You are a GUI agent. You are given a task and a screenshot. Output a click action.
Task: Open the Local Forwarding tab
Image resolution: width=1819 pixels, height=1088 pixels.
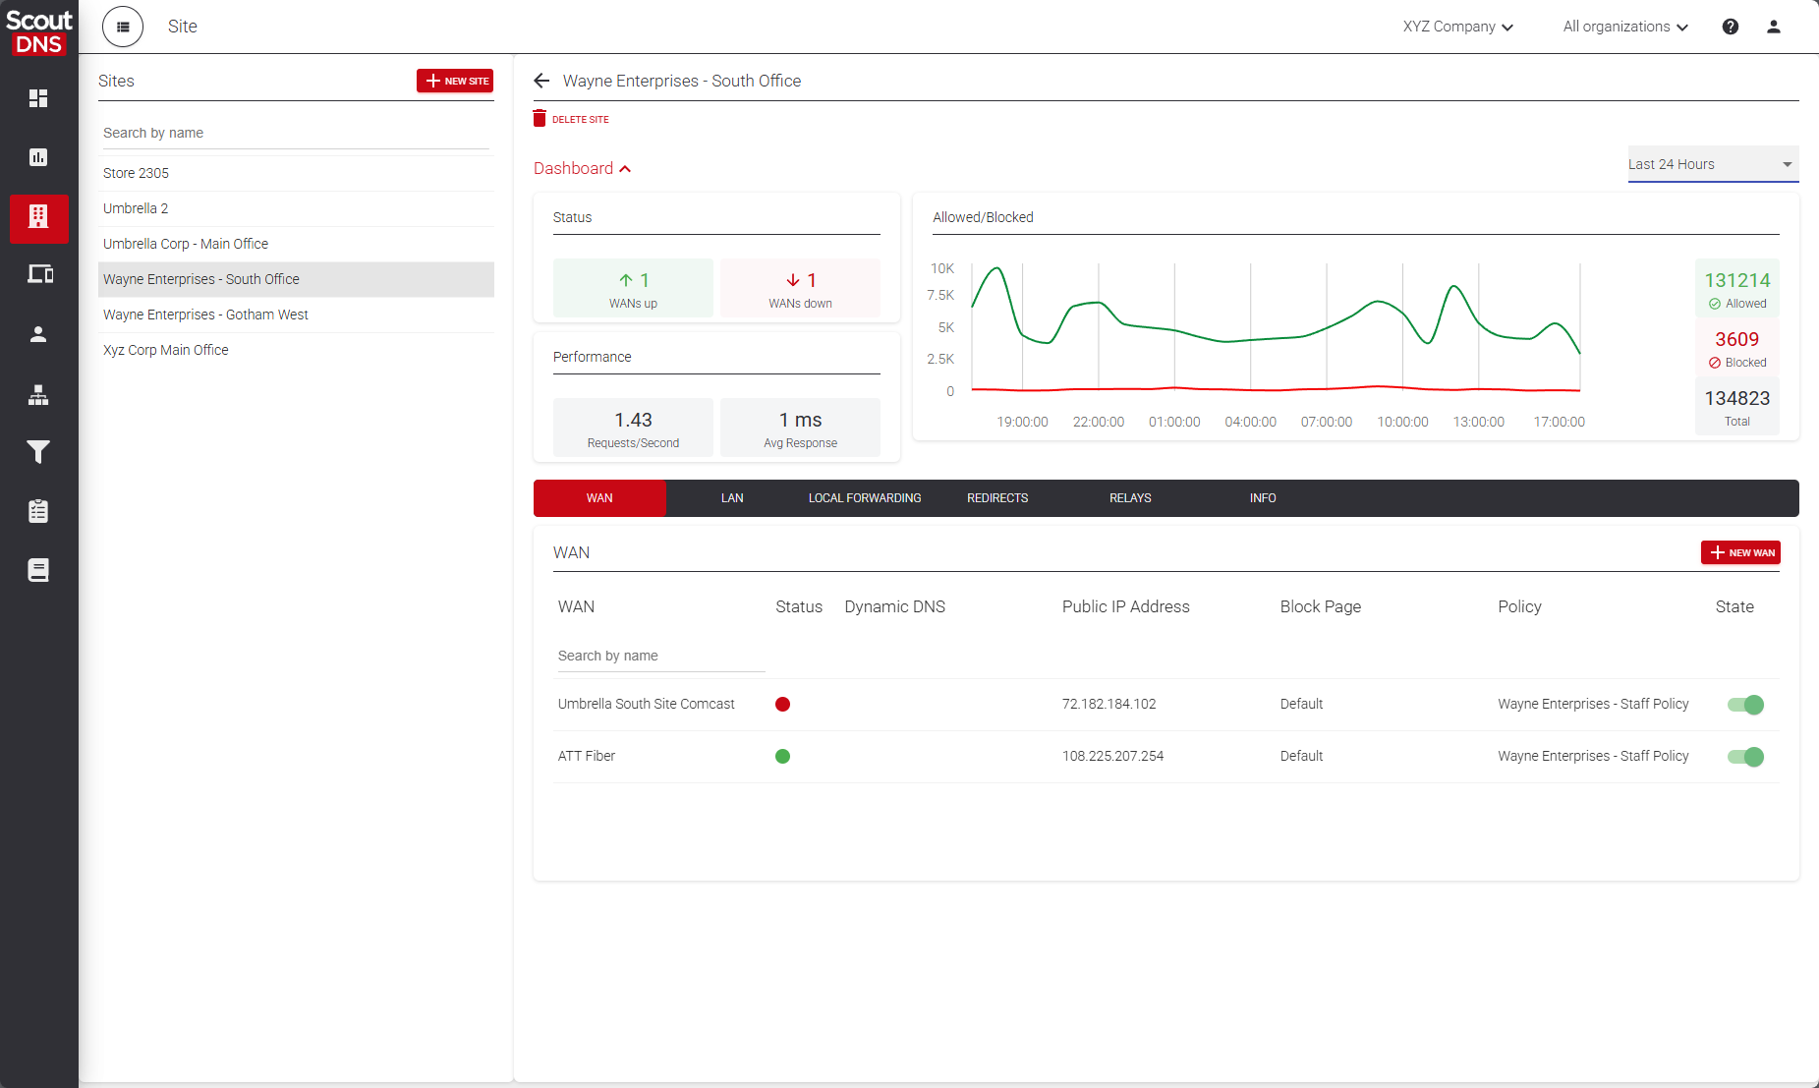click(865, 498)
